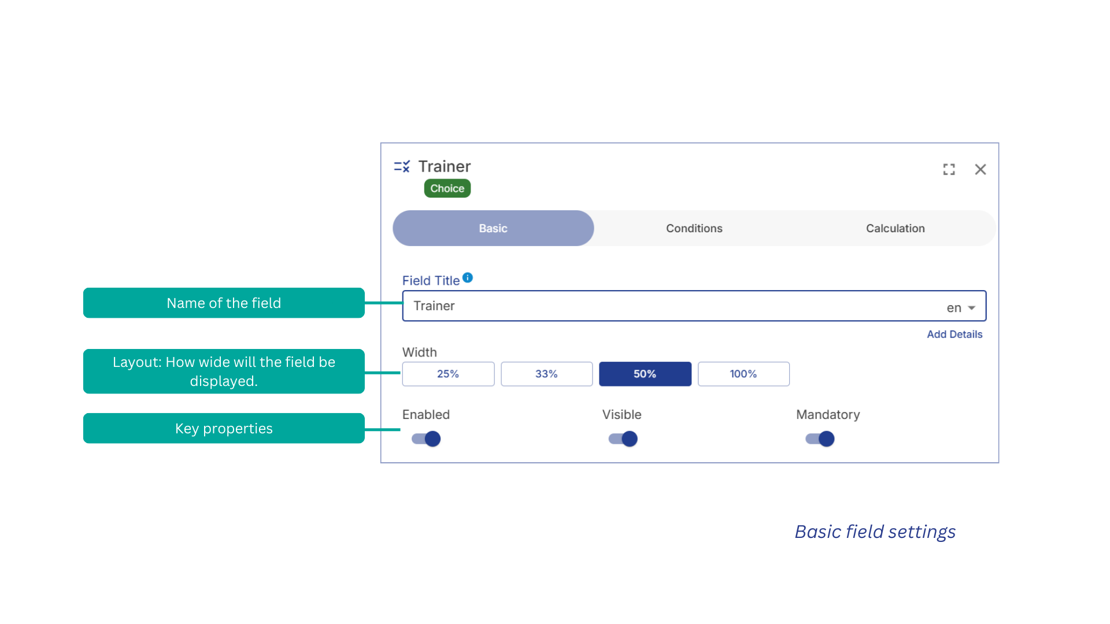The image size is (1110, 624).
Task: Open the Conditions tab
Action: [x=694, y=228]
